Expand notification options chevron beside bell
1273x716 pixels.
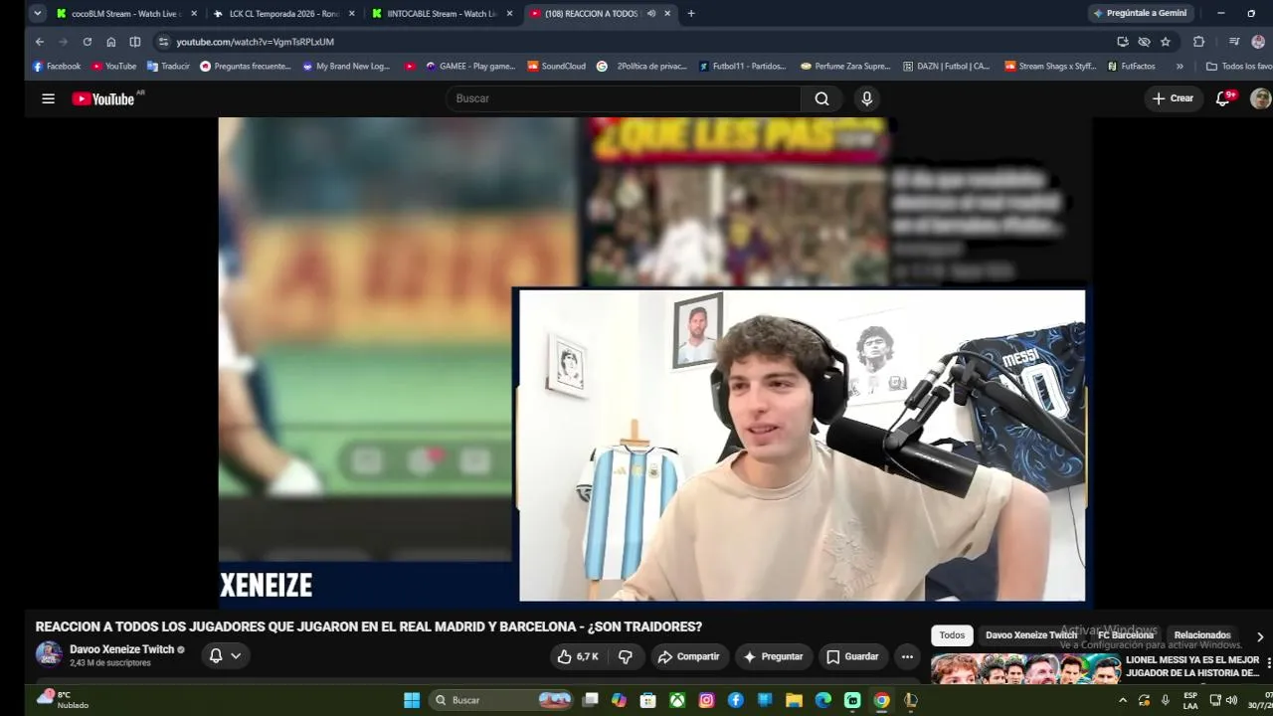coord(236,656)
